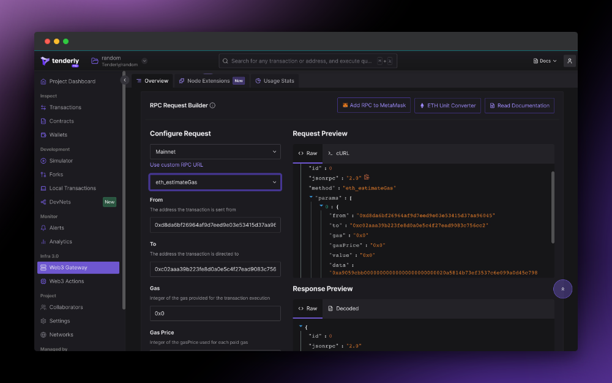Screen dimensions: 612x383
Task: Click Add RPC to MetaMask
Action: 373,105
